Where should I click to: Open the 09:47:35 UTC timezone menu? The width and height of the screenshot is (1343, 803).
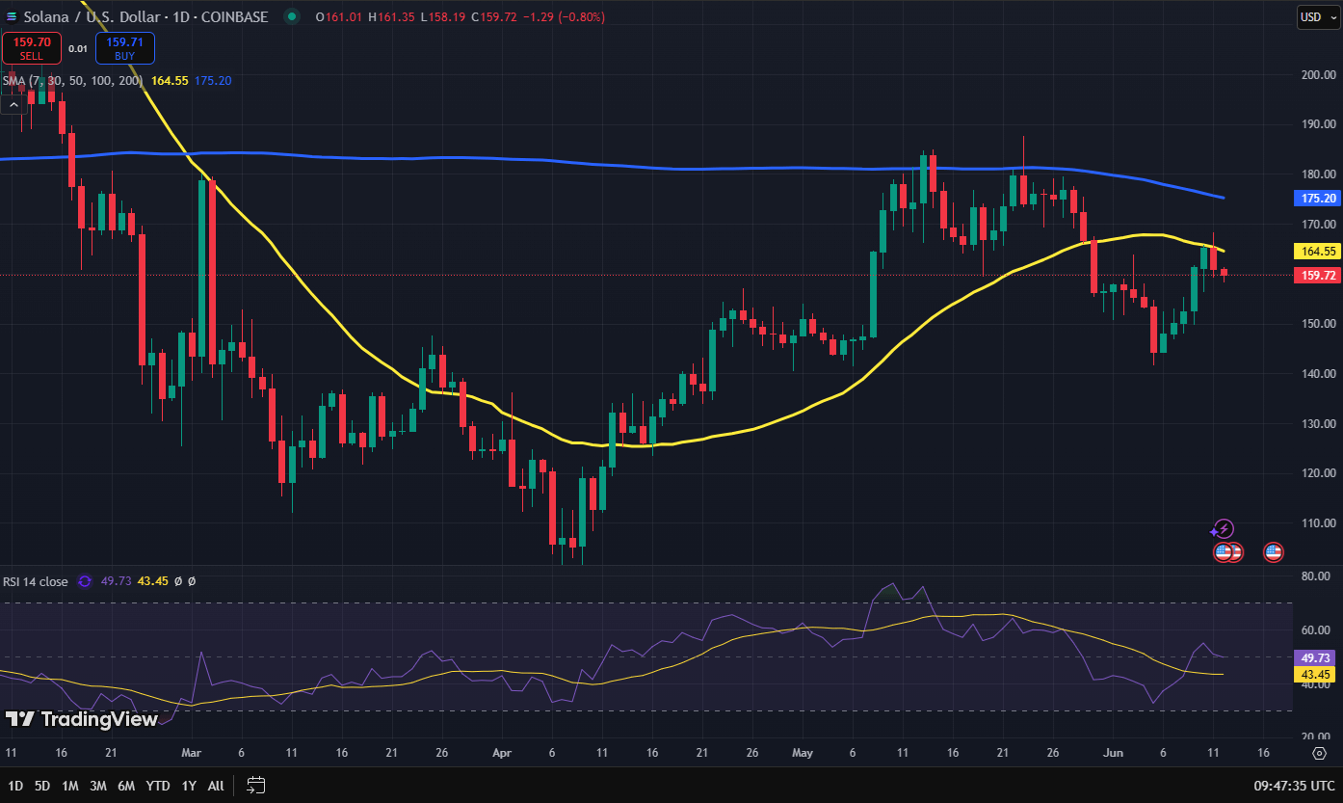pyautogui.click(x=1297, y=785)
